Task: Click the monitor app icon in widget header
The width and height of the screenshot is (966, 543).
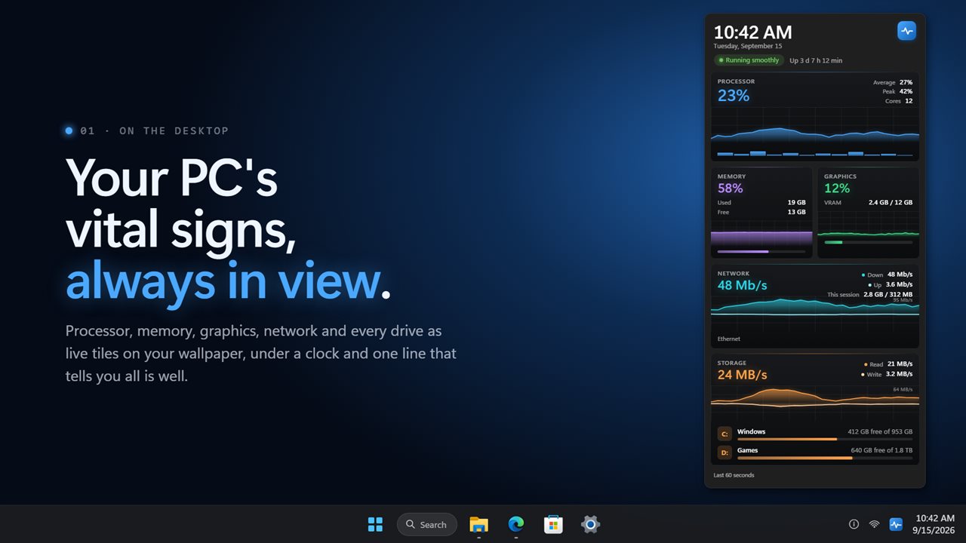Action: pyautogui.click(x=906, y=31)
